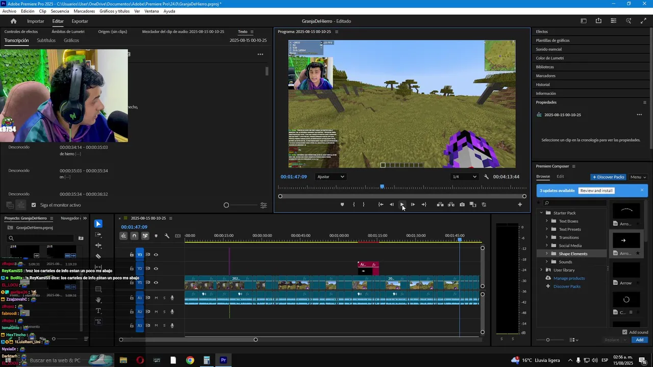Viewport: 653px width, 367px height.
Task: Select the Track Select Forward tool
Action: tap(98, 235)
